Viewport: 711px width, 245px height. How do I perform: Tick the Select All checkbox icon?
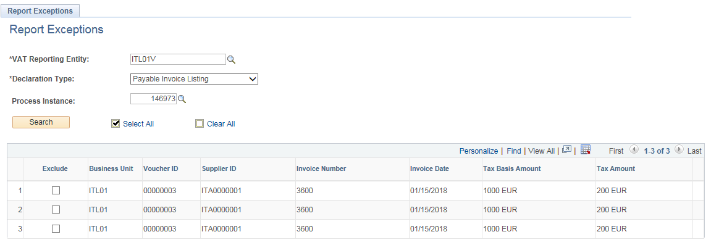click(x=116, y=123)
